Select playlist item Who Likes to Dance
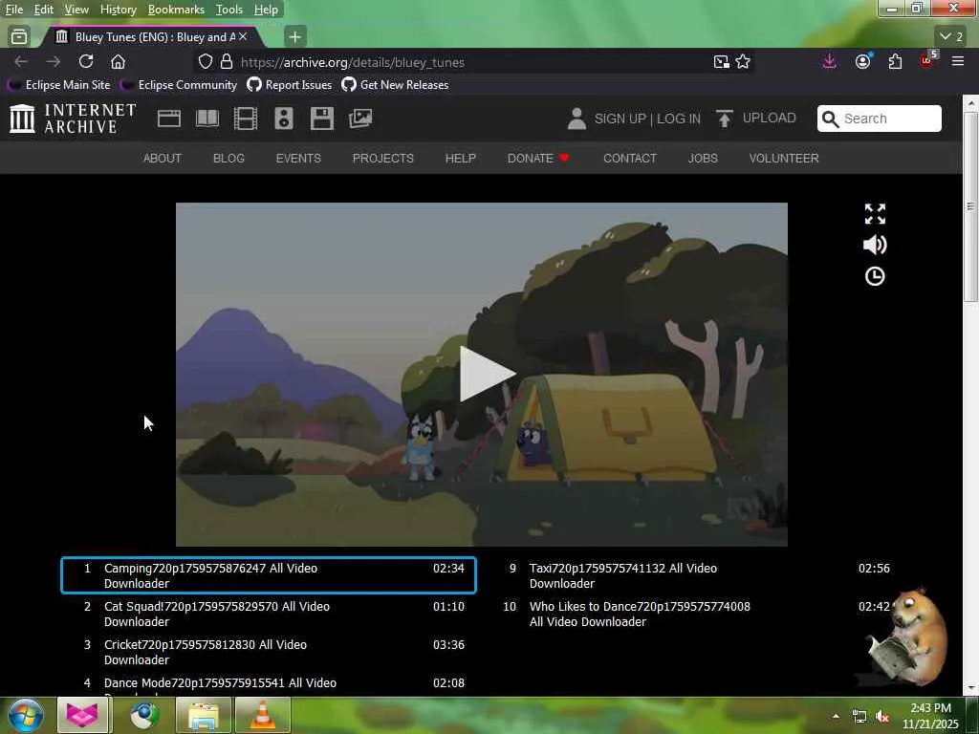979x734 pixels. [693, 615]
